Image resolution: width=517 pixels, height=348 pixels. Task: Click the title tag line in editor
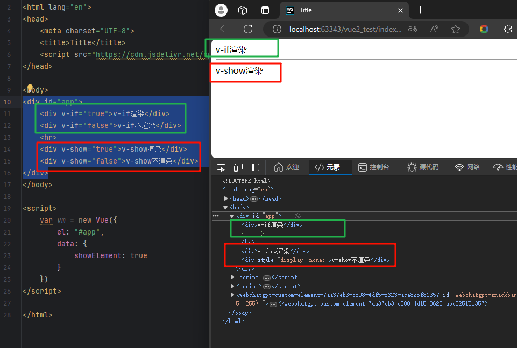(83, 42)
